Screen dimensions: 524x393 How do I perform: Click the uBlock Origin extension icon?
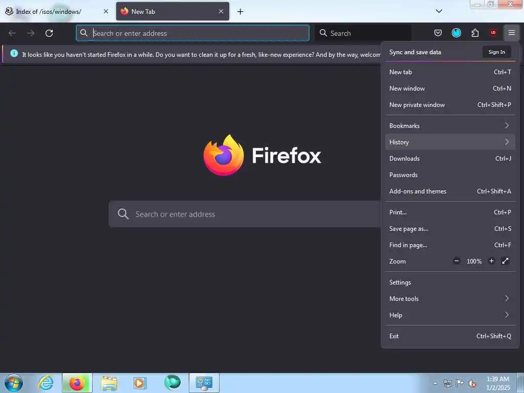coord(493,33)
